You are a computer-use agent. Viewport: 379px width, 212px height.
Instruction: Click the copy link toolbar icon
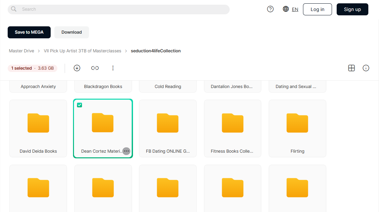pyautogui.click(x=95, y=68)
